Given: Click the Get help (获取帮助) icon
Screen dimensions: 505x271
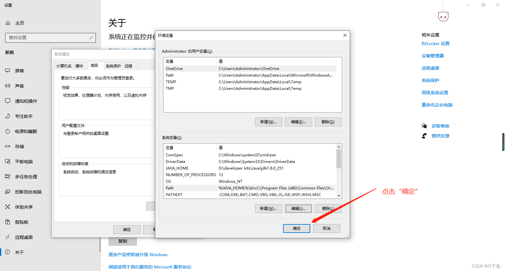Looking at the screenshot, I should pos(424,126).
